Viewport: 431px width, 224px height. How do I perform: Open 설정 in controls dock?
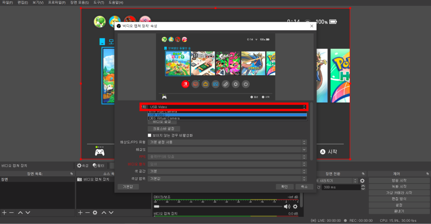[x=399, y=205]
